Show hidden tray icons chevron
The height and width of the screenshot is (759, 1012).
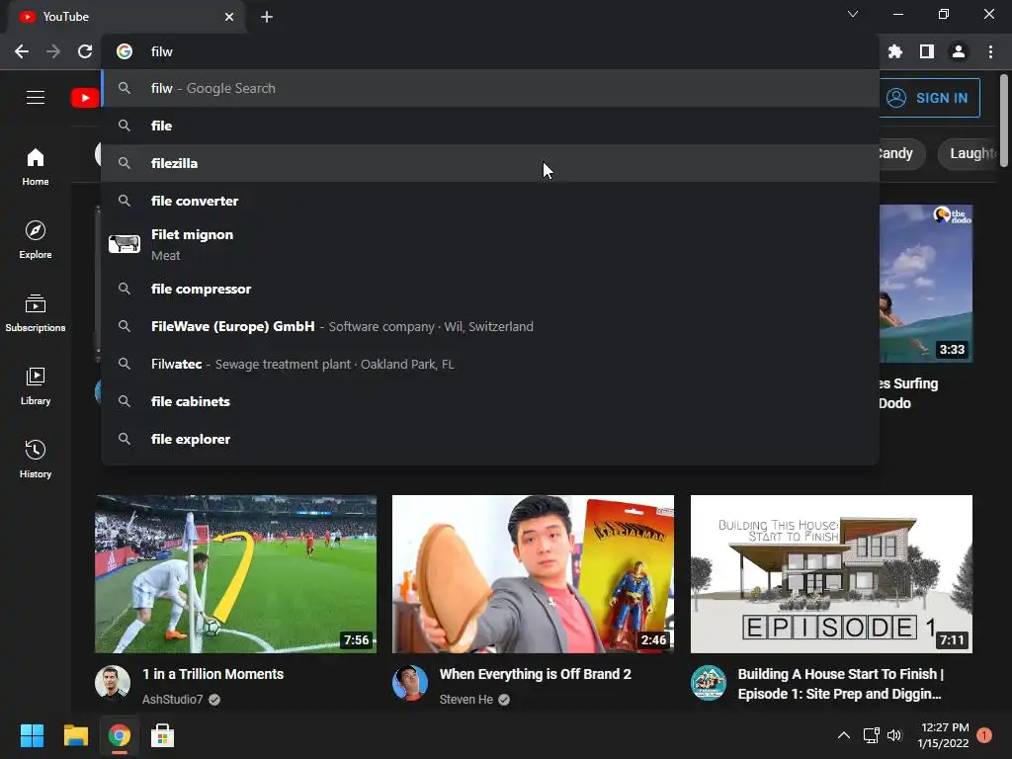point(844,735)
